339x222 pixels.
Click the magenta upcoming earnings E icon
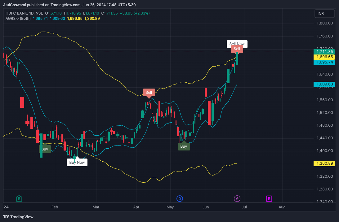pyautogui.click(x=269, y=198)
